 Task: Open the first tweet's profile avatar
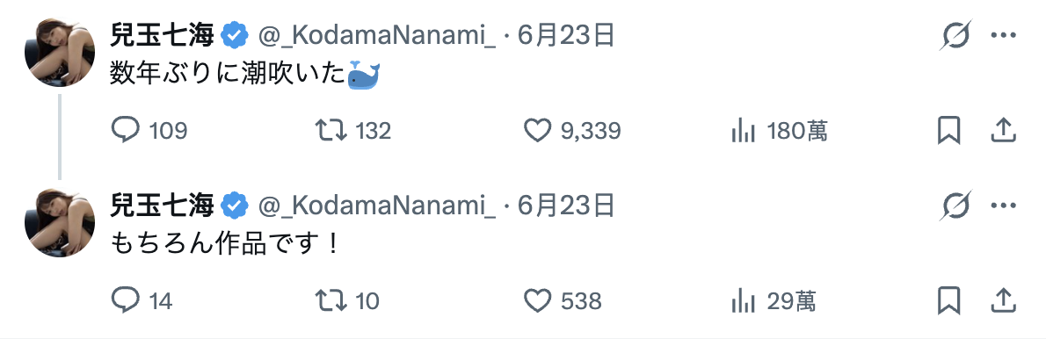[x=60, y=52]
